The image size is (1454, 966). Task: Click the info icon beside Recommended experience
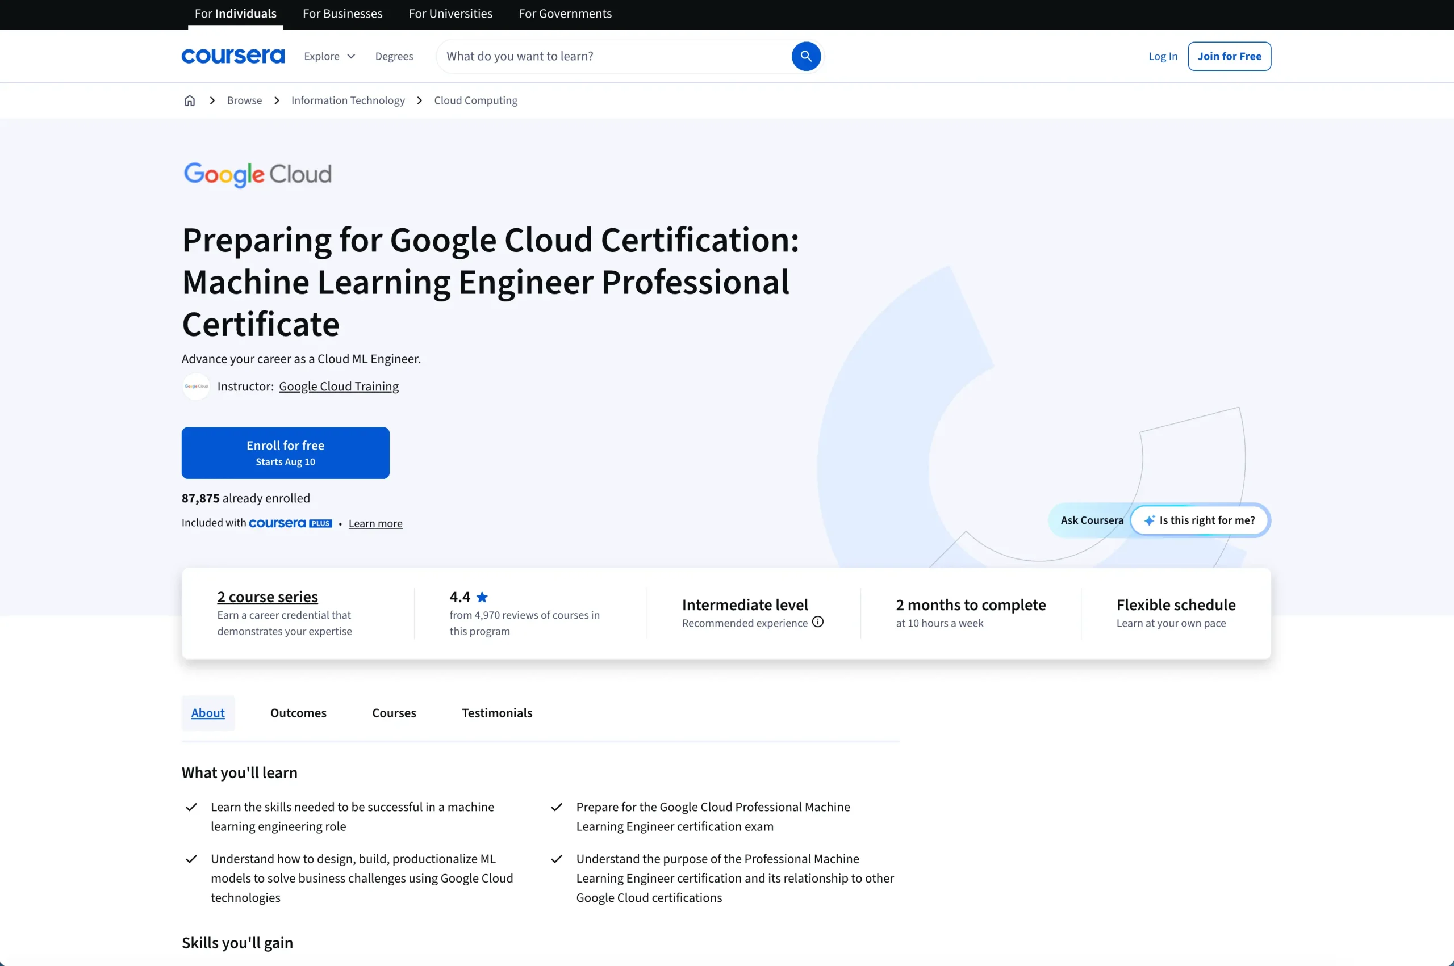(x=817, y=621)
